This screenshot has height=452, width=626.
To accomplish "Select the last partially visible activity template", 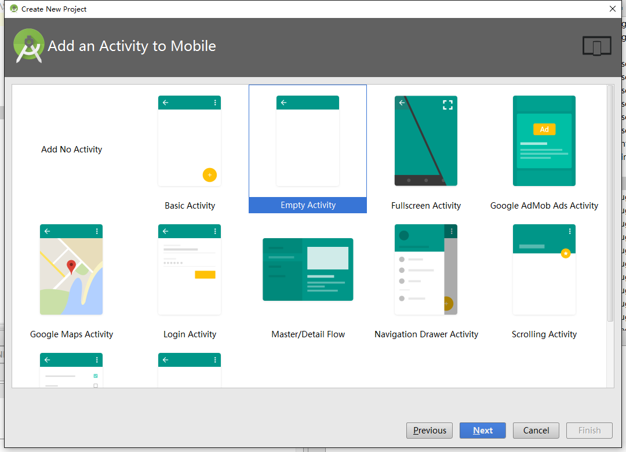I will pos(189,370).
